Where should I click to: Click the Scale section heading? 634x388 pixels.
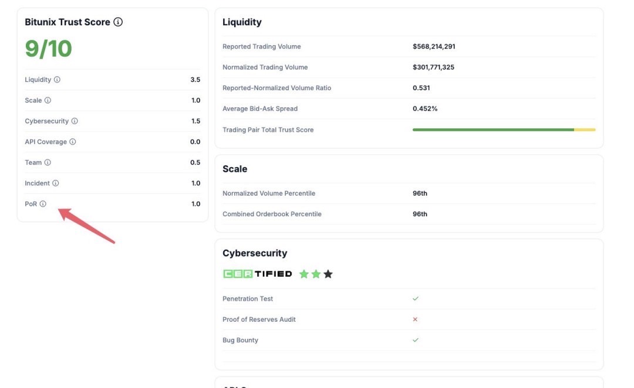(x=235, y=169)
